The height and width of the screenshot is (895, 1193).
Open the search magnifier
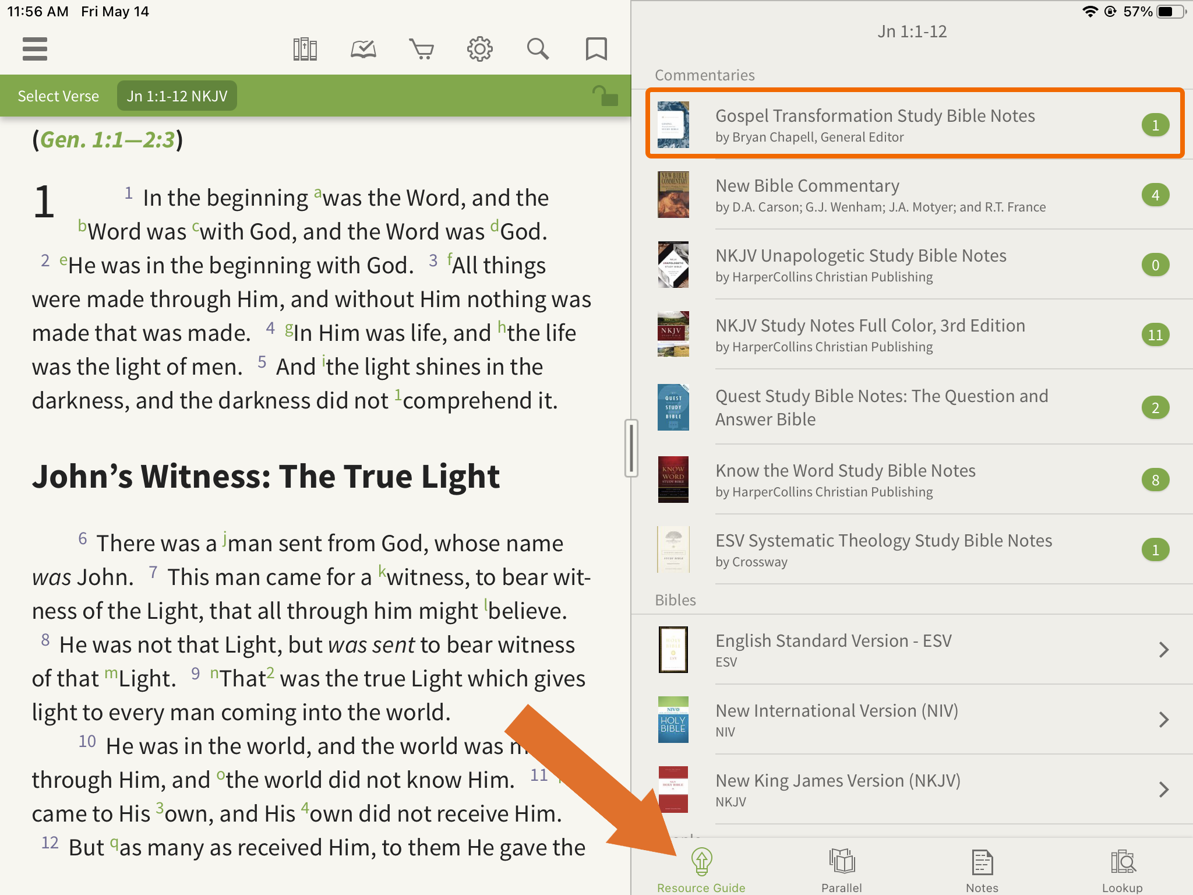click(538, 49)
